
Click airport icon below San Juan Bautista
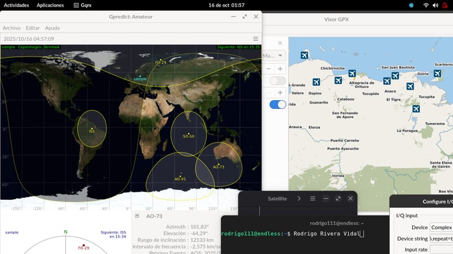tap(395, 75)
